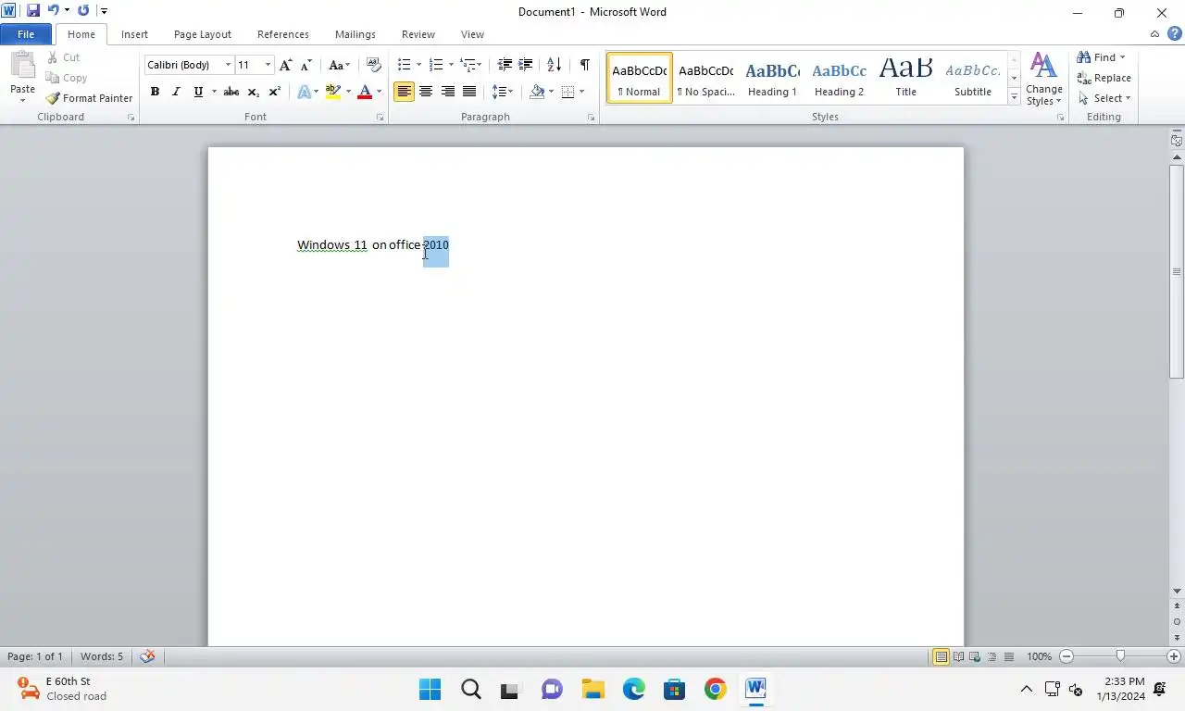Image resolution: width=1185 pixels, height=711 pixels.
Task: Switch to Full Screen Reading view
Action: (958, 656)
